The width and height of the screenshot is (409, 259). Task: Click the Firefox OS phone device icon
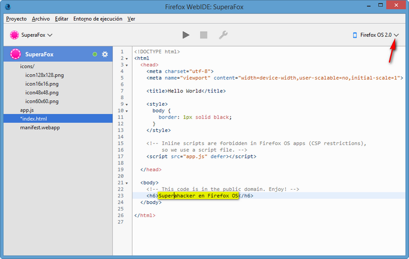355,35
